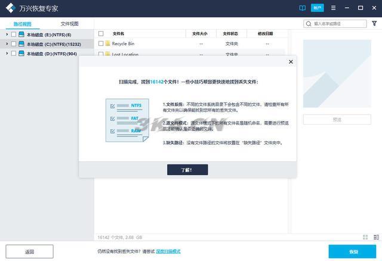Open the user guide book icon

[x=302, y=8]
